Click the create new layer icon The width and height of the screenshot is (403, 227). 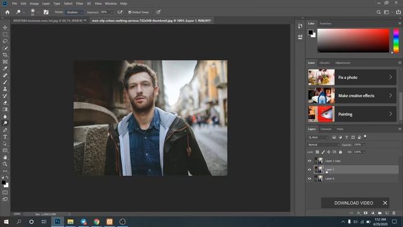[x=387, y=213]
